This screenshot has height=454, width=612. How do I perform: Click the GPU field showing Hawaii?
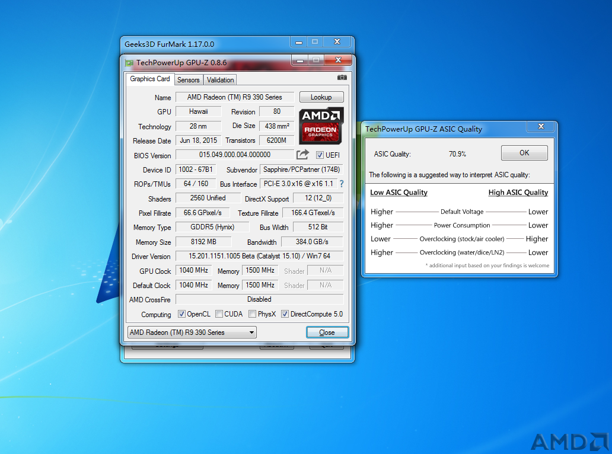(x=198, y=111)
